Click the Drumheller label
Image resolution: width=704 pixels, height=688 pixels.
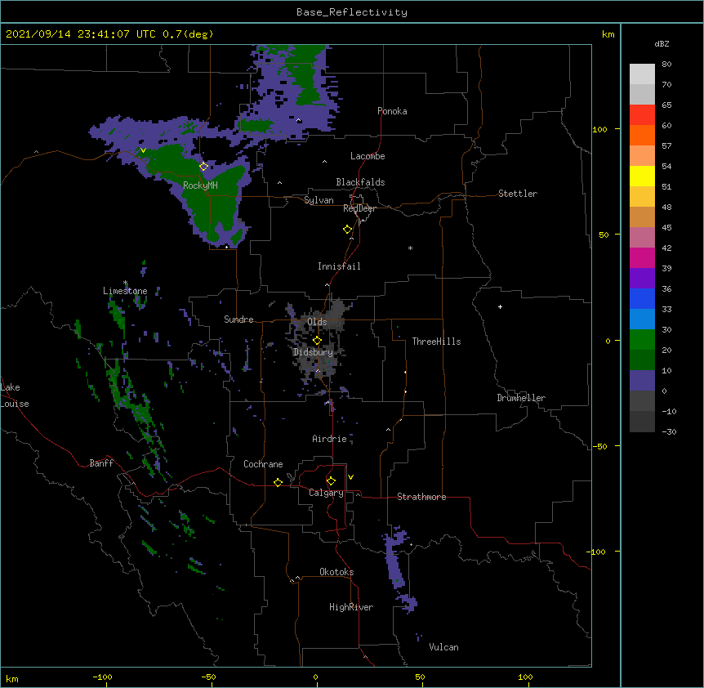click(521, 398)
